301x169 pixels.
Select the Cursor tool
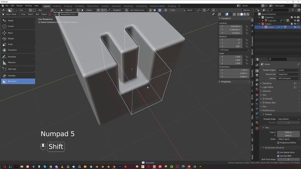click(x=18, y=26)
